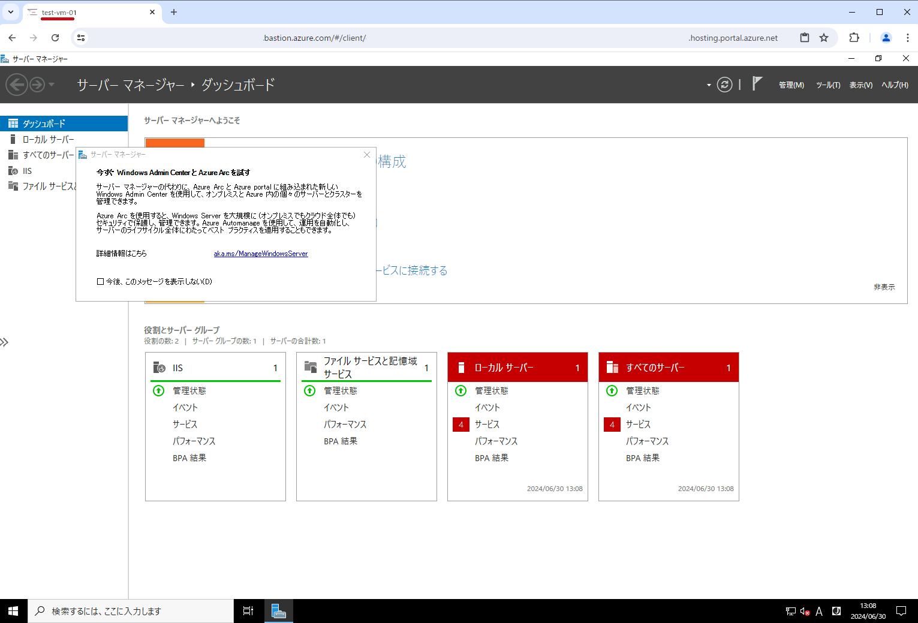Open サービス in the IIS tile
This screenshot has width=918, height=623.
(185, 424)
